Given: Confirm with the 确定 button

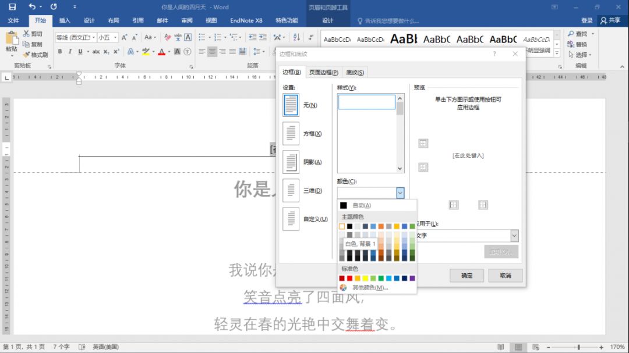Looking at the screenshot, I should [467, 275].
